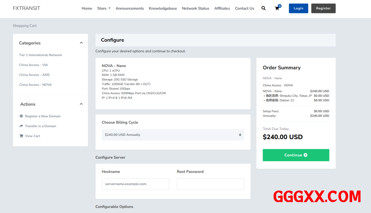
Task: Click the globe icon beside Register a New Domain
Action: 21,116
